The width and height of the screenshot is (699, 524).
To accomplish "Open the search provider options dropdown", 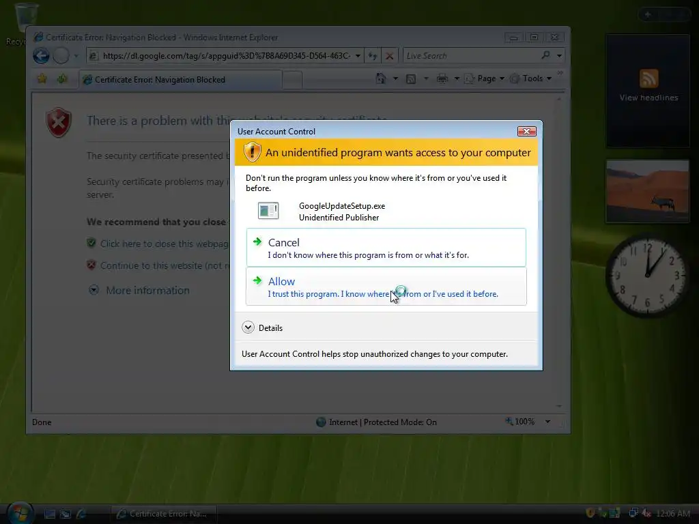I will 560,56.
